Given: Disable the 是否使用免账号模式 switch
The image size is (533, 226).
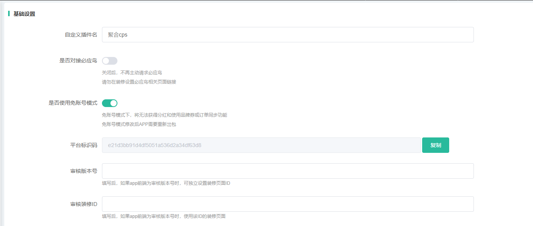Looking at the screenshot, I should click(110, 103).
